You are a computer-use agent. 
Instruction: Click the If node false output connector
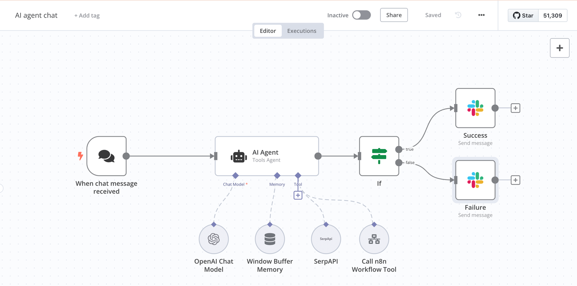[x=399, y=163]
